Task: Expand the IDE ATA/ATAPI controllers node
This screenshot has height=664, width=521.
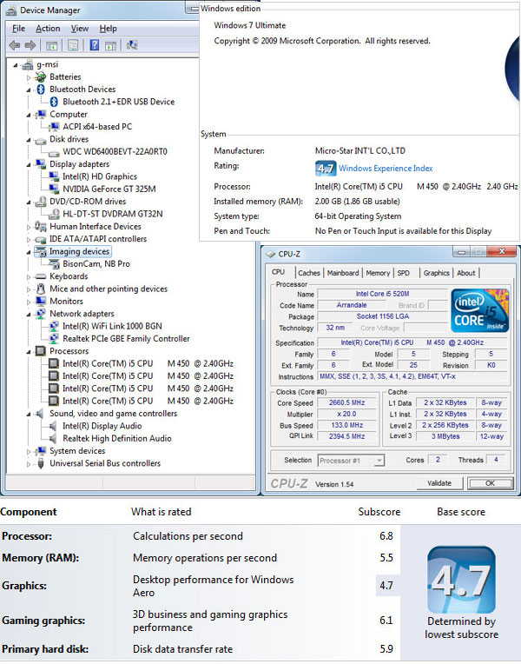Action: point(29,240)
